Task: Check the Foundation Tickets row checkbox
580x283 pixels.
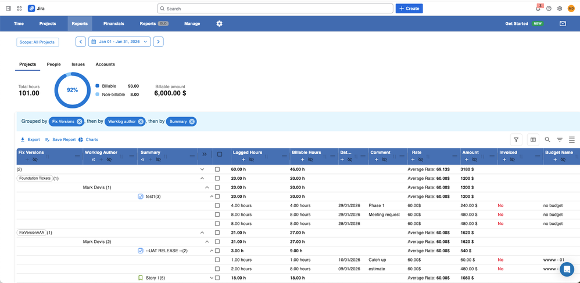Action: [x=217, y=178]
